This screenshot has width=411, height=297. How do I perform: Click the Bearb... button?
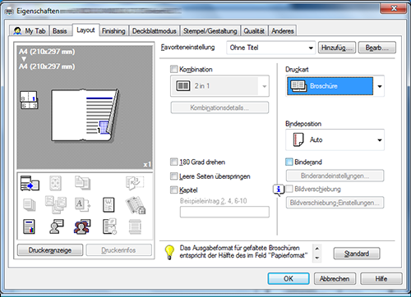pyautogui.click(x=376, y=48)
